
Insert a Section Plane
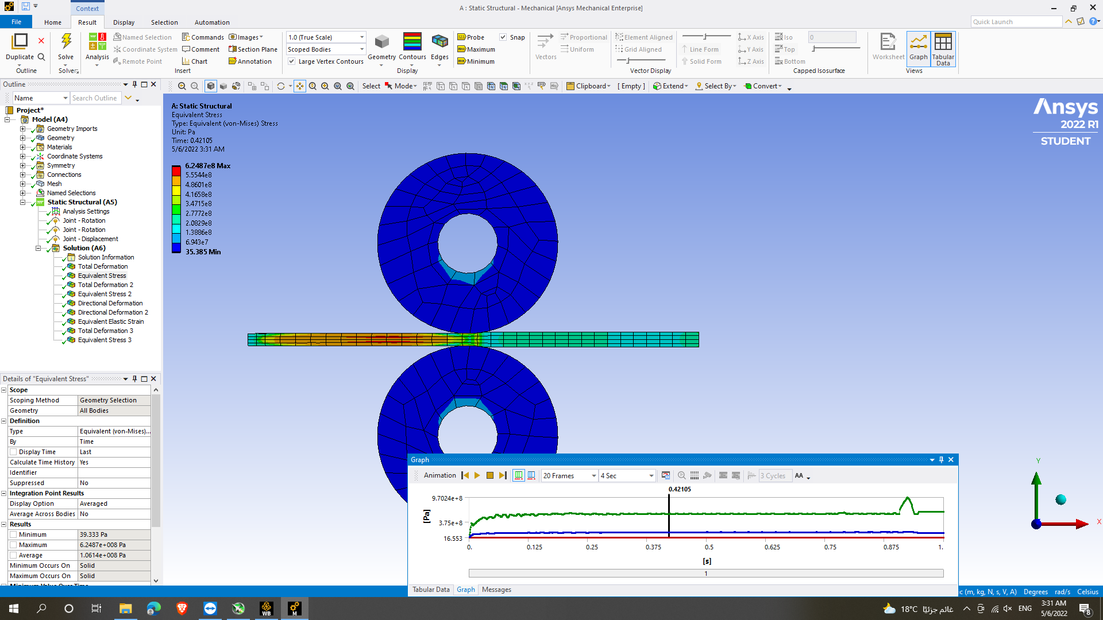point(253,49)
